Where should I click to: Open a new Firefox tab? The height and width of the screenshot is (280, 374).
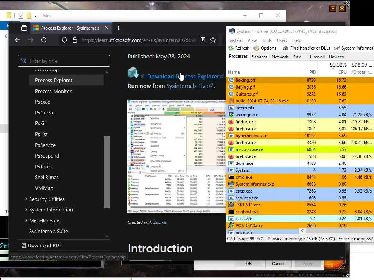point(119,28)
